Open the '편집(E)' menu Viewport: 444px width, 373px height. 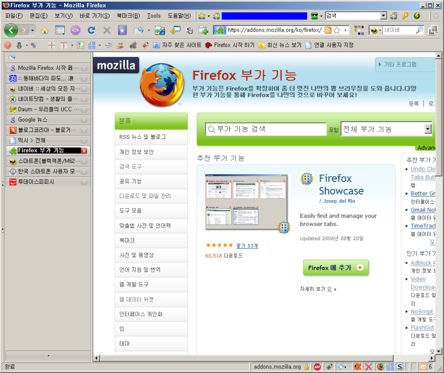click(x=39, y=16)
